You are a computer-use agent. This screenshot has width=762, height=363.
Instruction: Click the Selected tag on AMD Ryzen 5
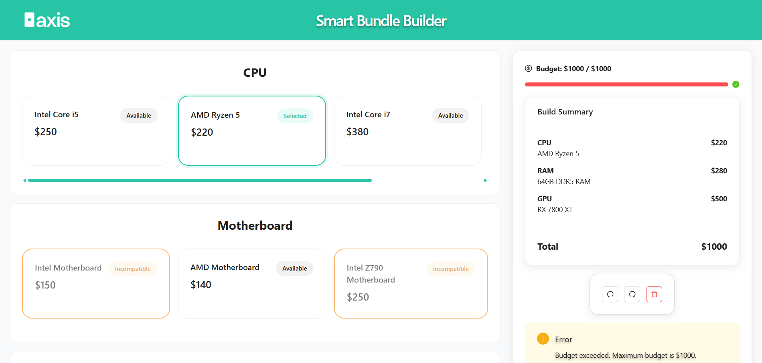coord(295,116)
